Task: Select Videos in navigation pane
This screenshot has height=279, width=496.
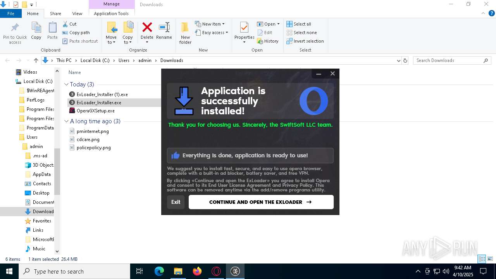Action: (30, 72)
